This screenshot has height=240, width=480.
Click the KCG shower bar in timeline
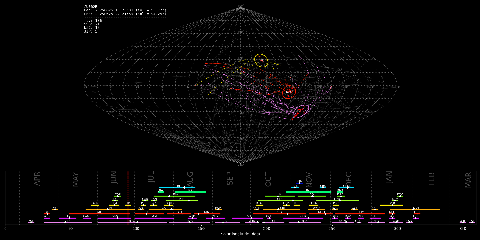(x=190, y=192)
